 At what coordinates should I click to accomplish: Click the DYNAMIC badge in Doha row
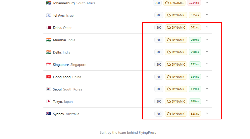tap(176, 27)
